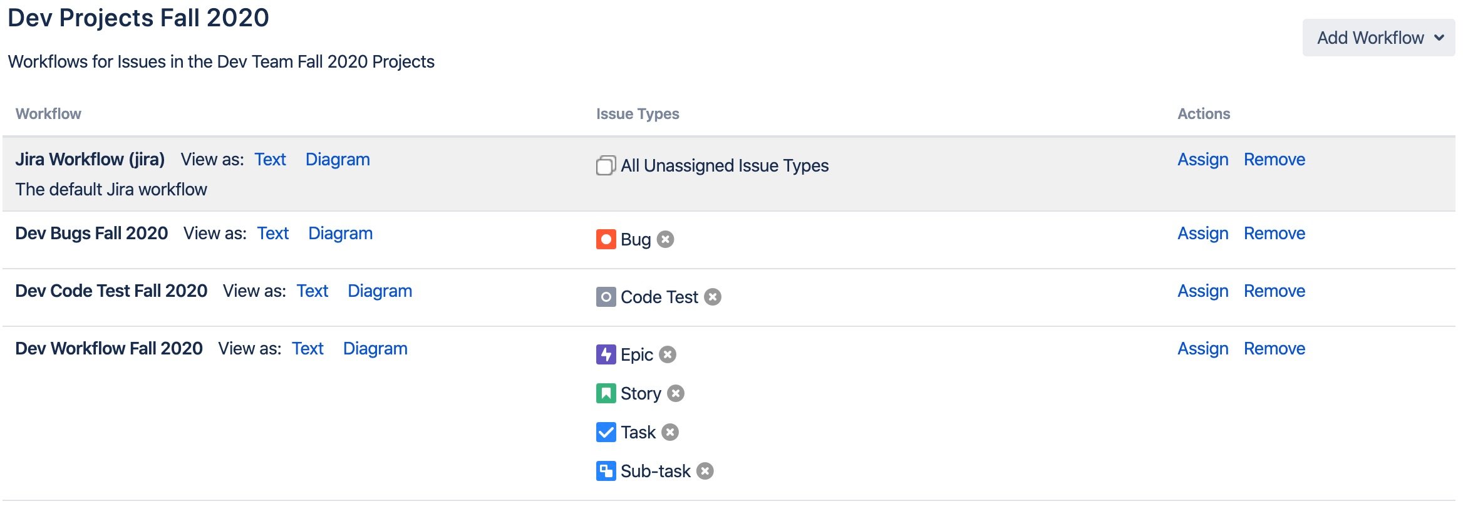Click the Sub-task issue type label

tap(656, 471)
